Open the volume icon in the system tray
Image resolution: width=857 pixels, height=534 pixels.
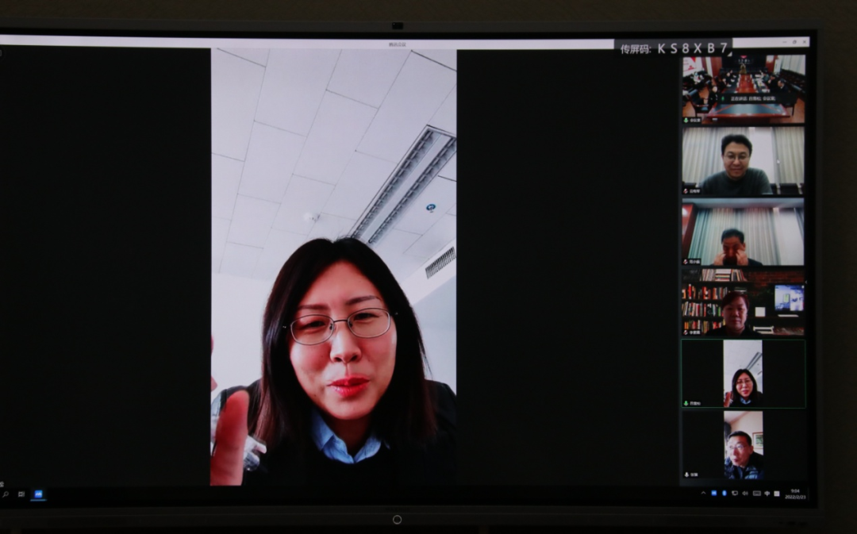745,493
